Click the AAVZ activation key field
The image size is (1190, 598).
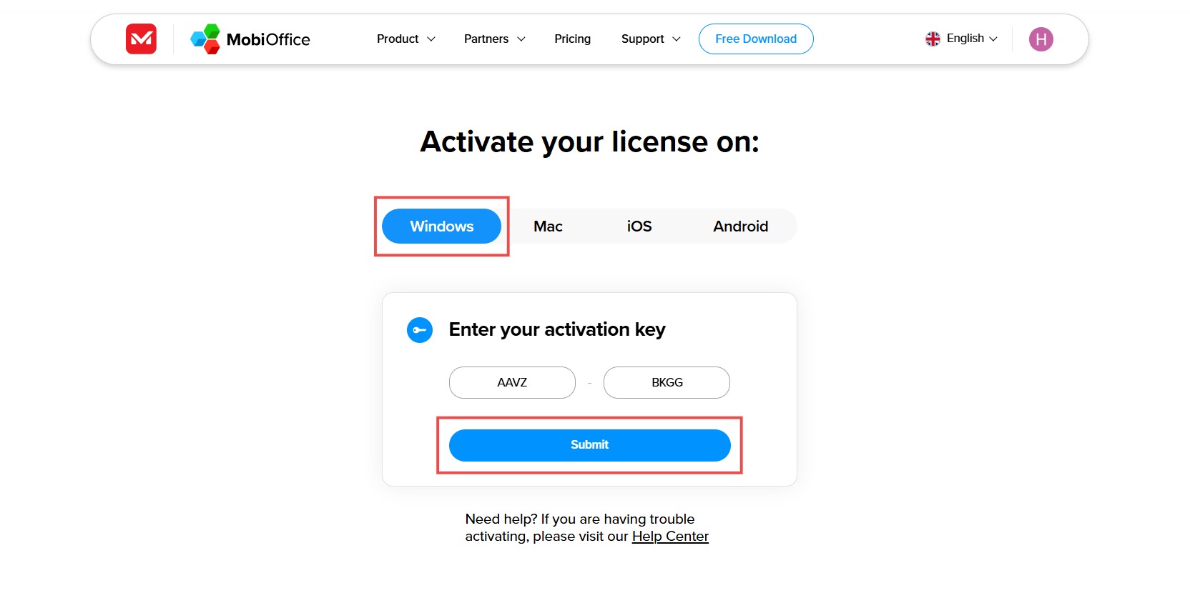click(x=511, y=382)
